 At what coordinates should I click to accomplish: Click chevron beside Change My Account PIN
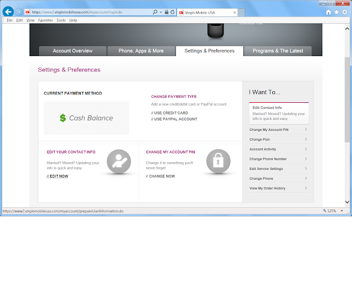tap(306, 129)
